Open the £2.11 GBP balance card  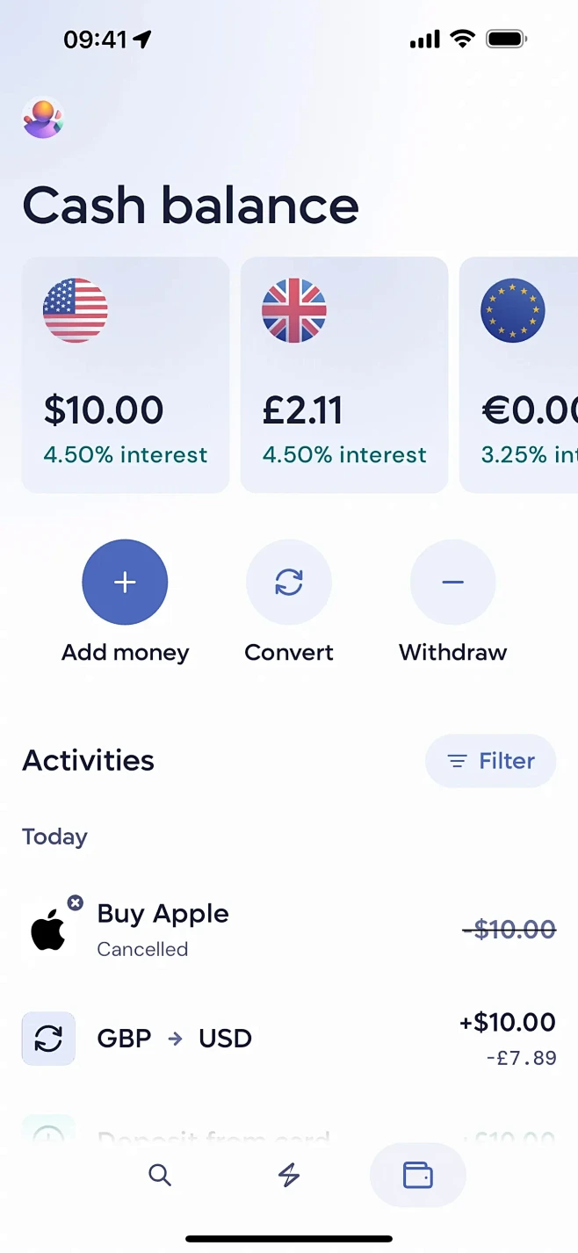coord(344,374)
